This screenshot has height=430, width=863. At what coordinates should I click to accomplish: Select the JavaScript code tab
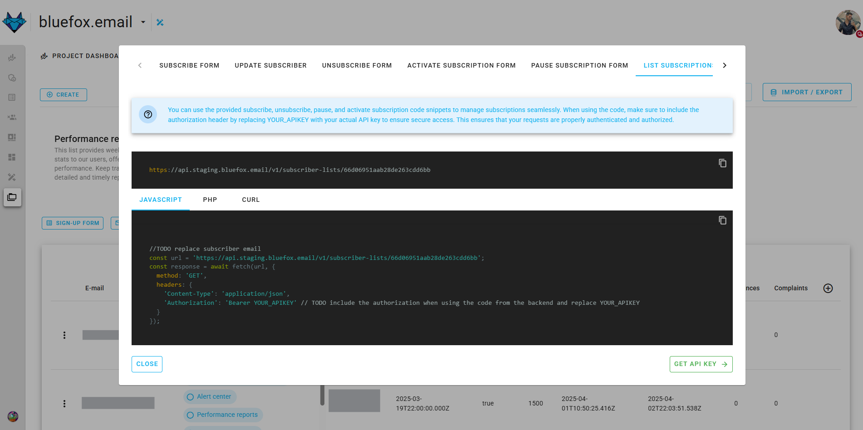[x=161, y=200]
